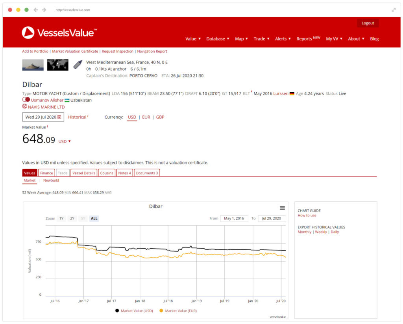This screenshot has width=403, height=324.
Task: Open the My VV dropdown menu
Action: (334, 39)
